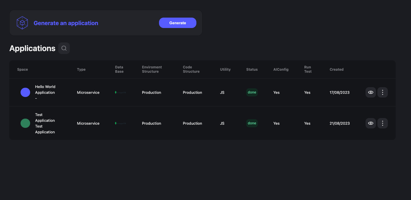View the Test Application via eye icon
This screenshot has width=411, height=200.
[x=370, y=123]
